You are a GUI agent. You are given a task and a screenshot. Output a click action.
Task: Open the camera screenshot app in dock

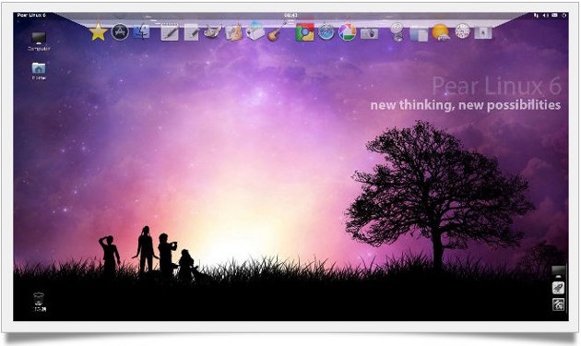370,33
